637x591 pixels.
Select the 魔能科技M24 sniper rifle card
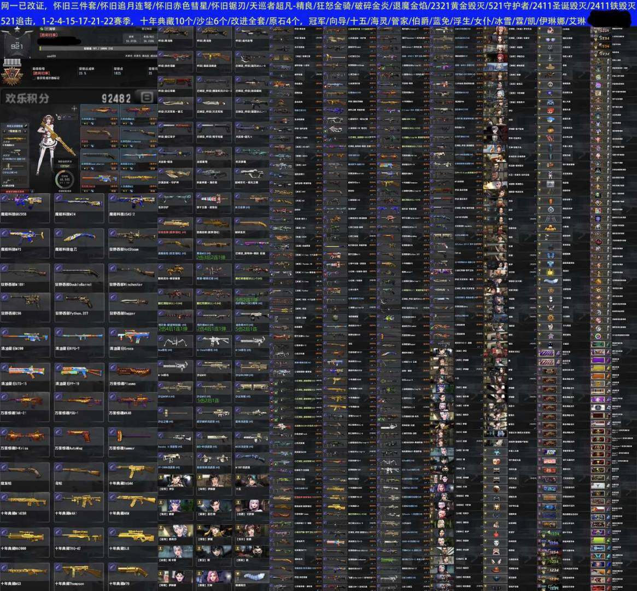click(x=79, y=207)
